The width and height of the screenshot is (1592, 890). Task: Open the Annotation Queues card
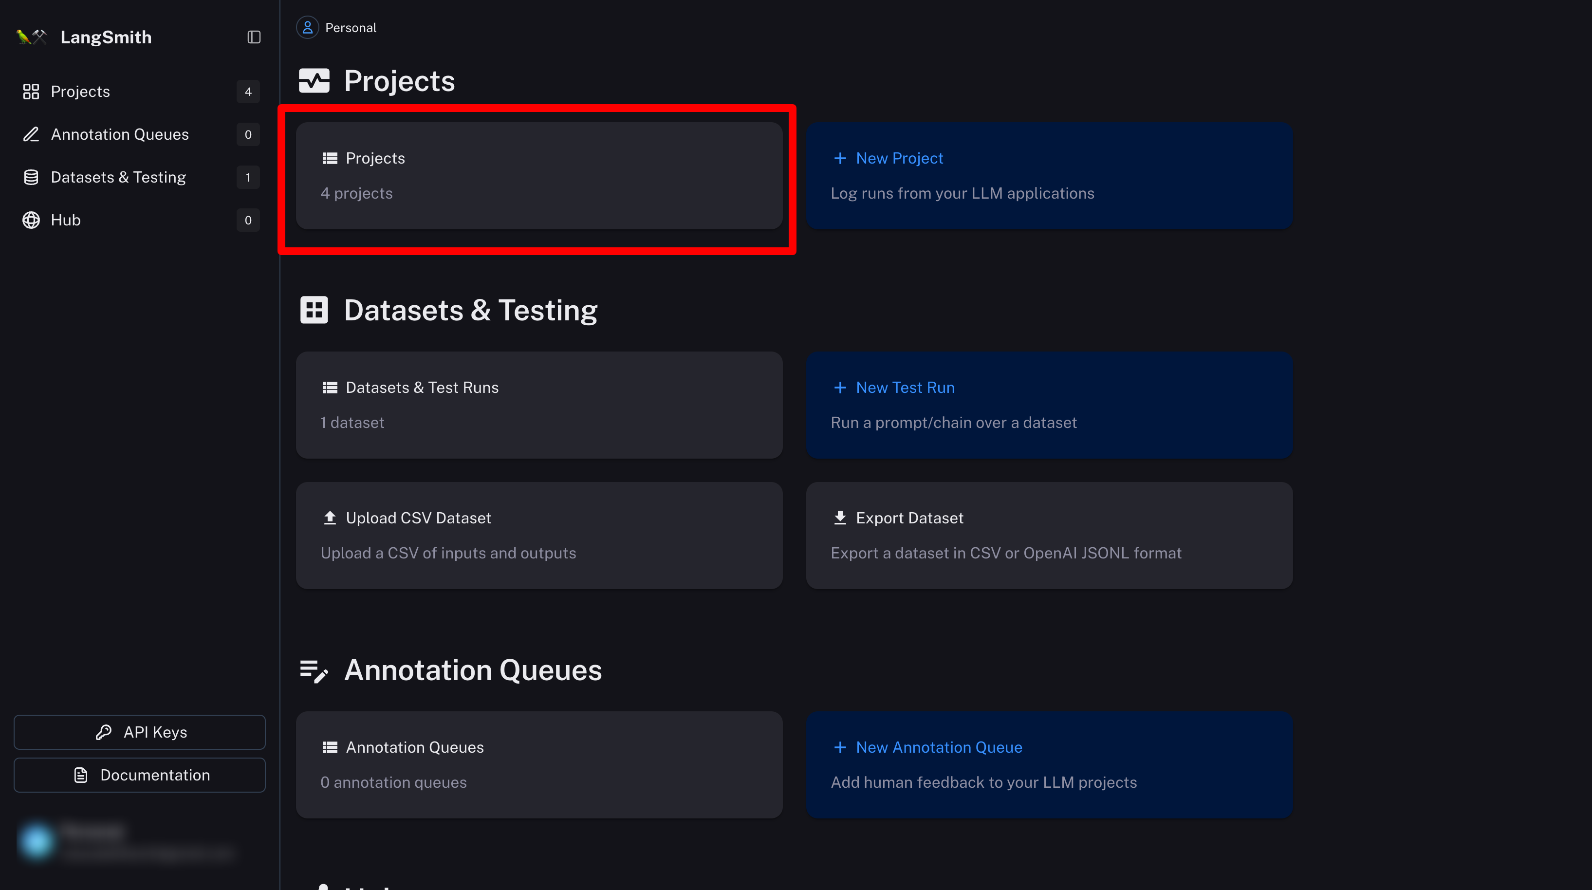pyautogui.click(x=539, y=765)
